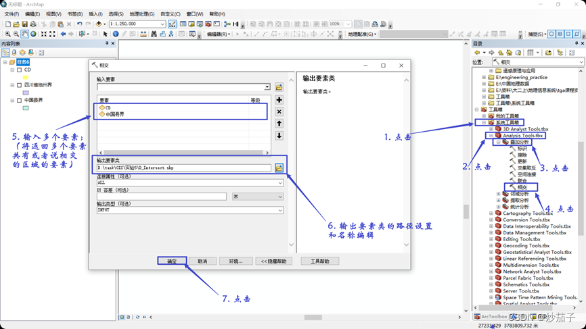The height and width of the screenshot is (329, 586).
Task: Move the selected feature up with the up arrow
Action: pos(279,124)
